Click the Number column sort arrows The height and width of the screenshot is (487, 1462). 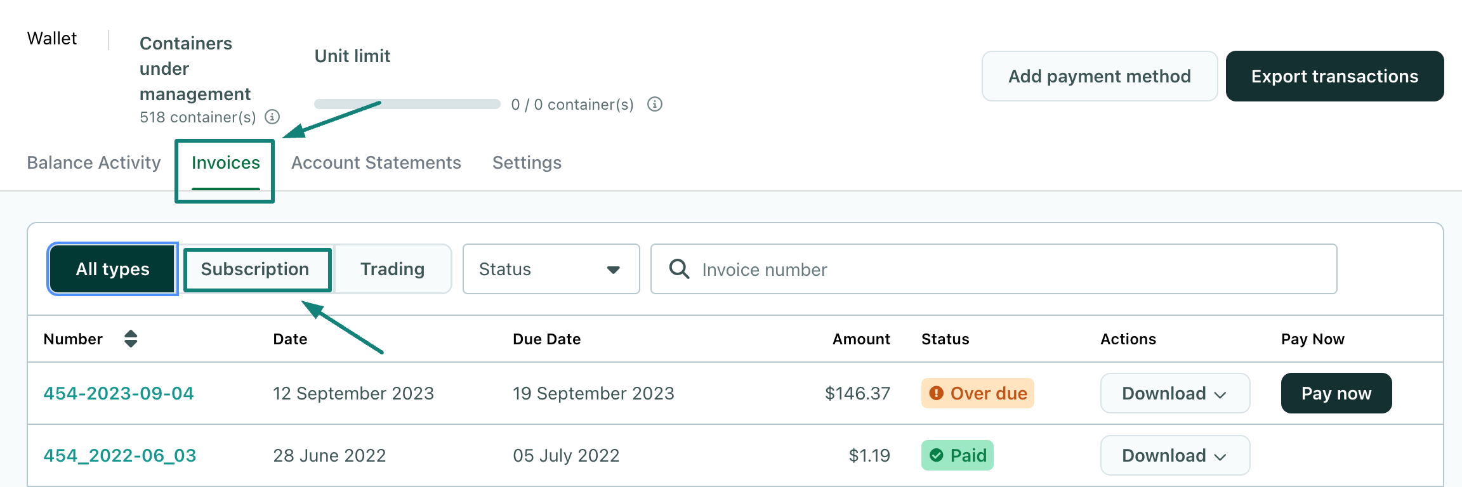coord(131,339)
